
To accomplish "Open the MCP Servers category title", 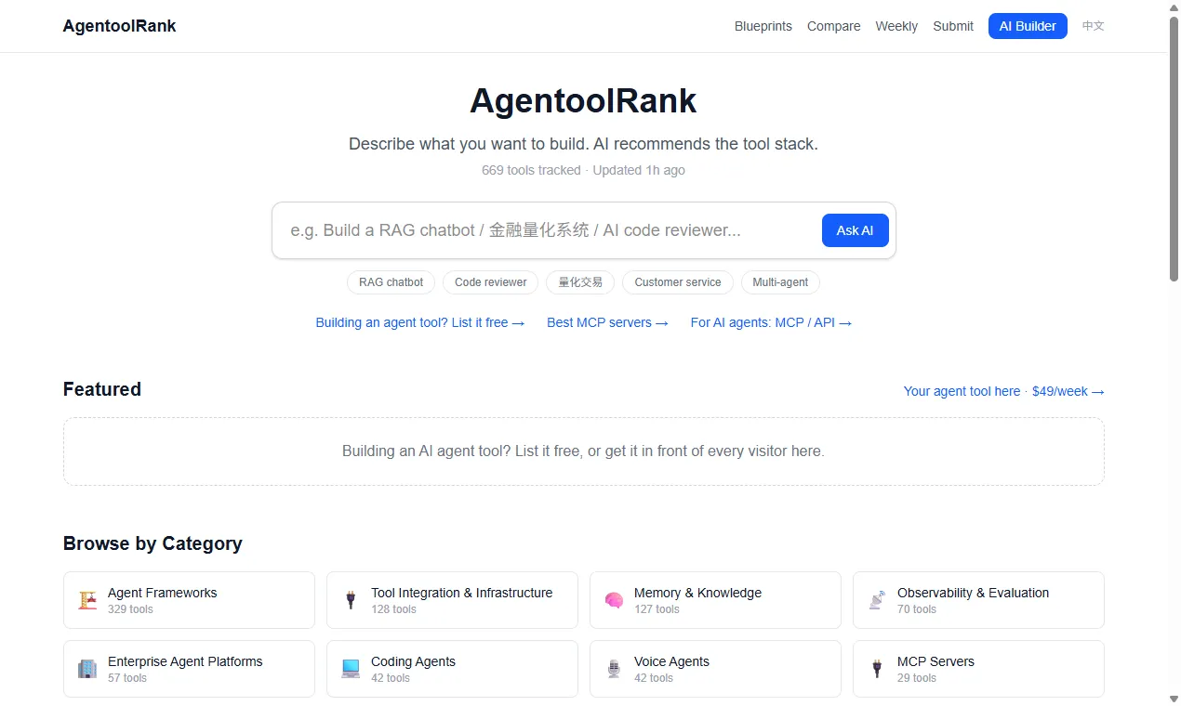I will 936,661.
